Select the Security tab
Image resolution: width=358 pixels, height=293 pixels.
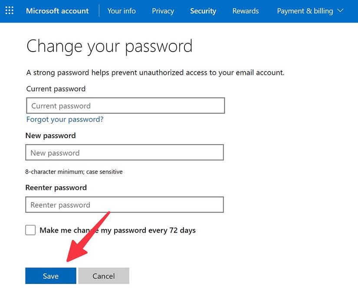click(x=203, y=11)
